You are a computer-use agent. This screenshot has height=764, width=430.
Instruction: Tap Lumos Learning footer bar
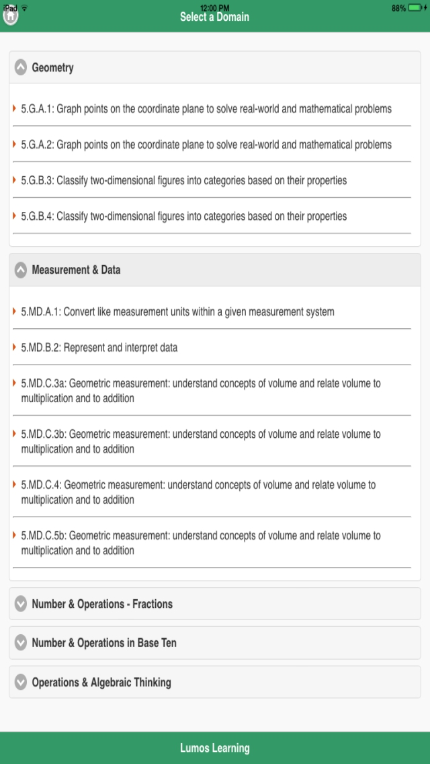tap(215, 748)
